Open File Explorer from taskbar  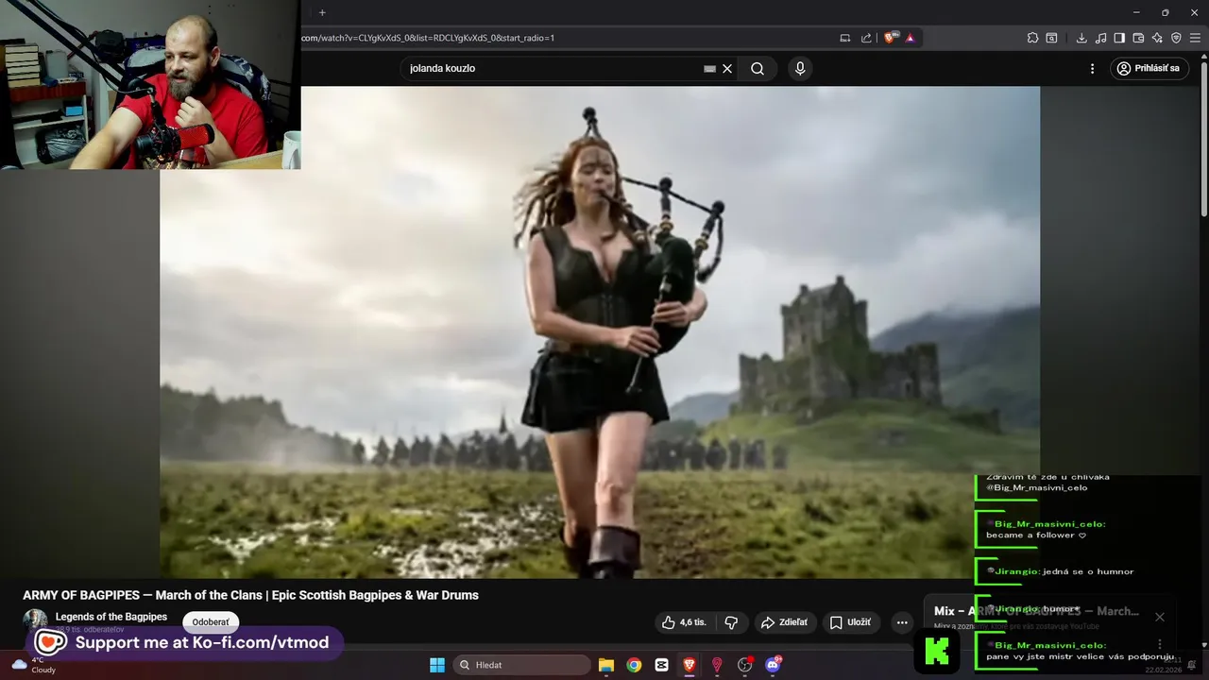(606, 665)
